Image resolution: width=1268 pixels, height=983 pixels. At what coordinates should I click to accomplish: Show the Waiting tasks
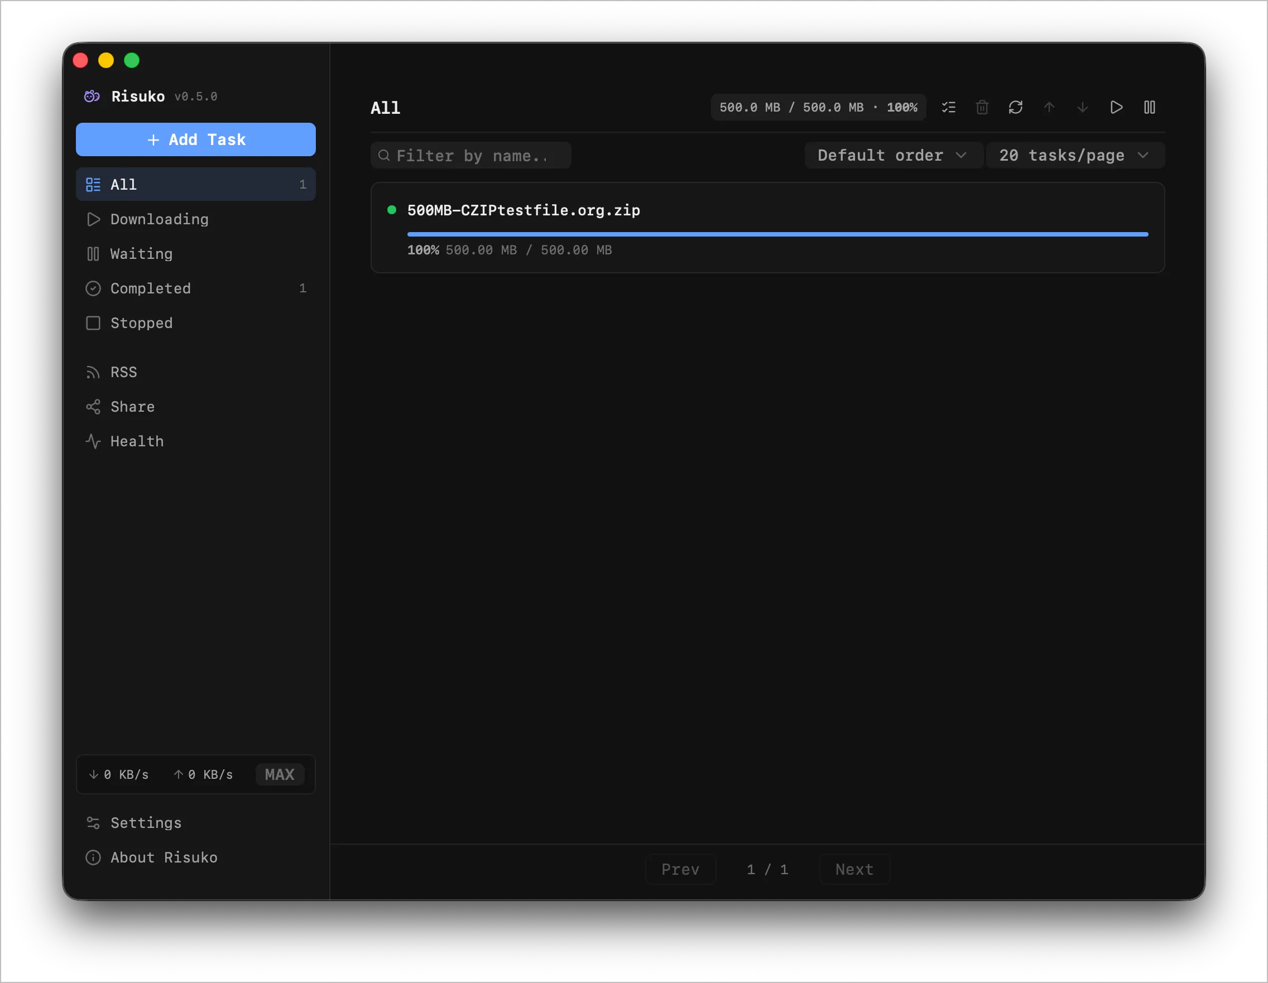196,254
